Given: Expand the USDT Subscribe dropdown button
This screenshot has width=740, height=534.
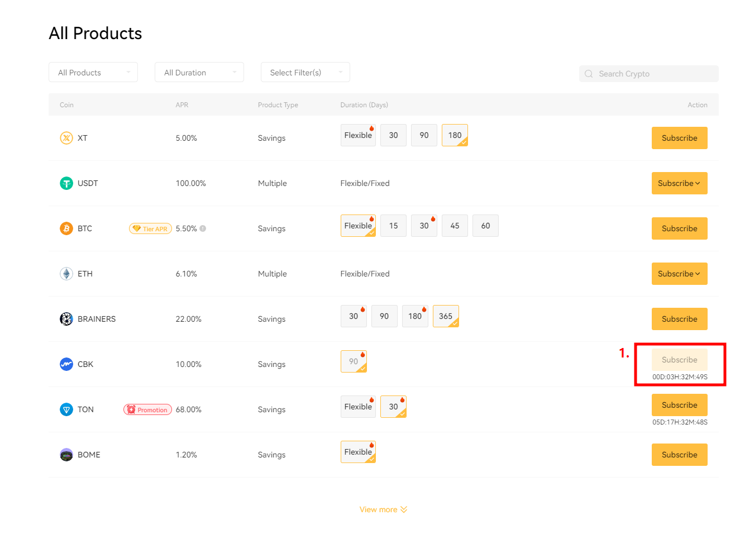Looking at the screenshot, I should [x=679, y=183].
